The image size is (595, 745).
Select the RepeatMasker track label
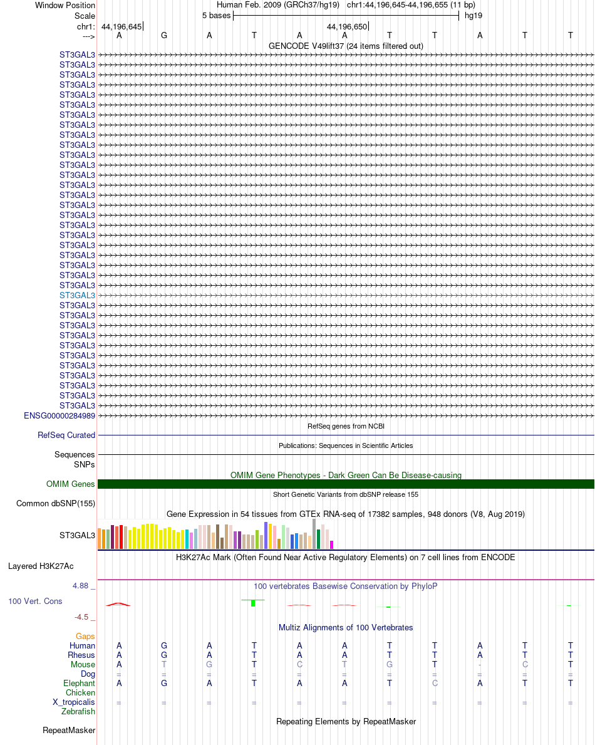(69, 730)
